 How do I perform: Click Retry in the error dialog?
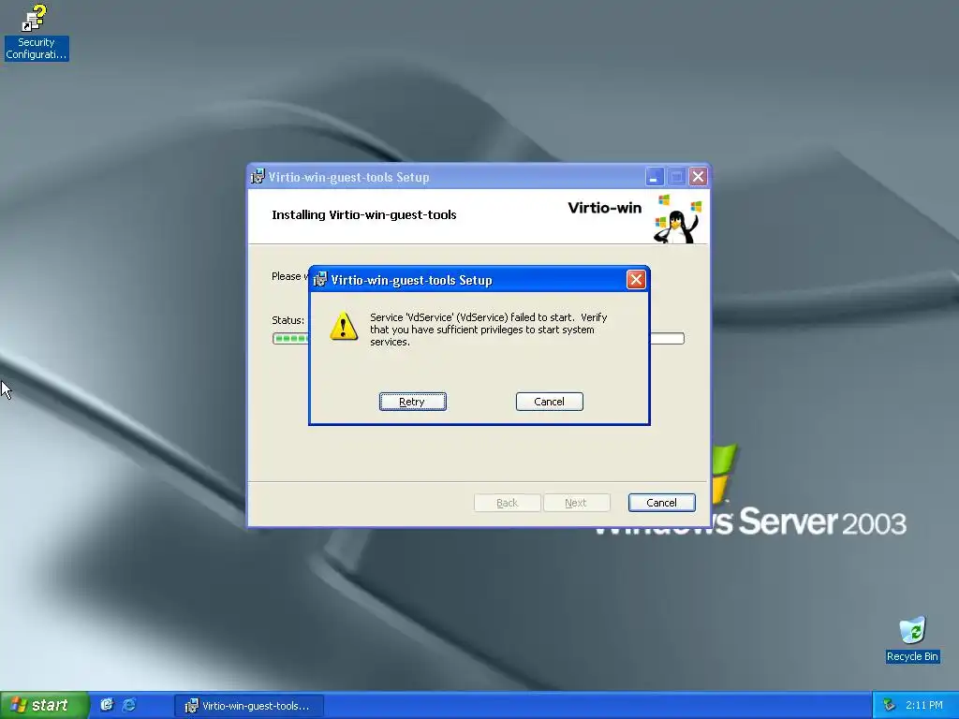click(412, 402)
